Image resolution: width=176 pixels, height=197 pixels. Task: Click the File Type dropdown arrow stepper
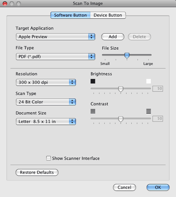click(92, 56)
